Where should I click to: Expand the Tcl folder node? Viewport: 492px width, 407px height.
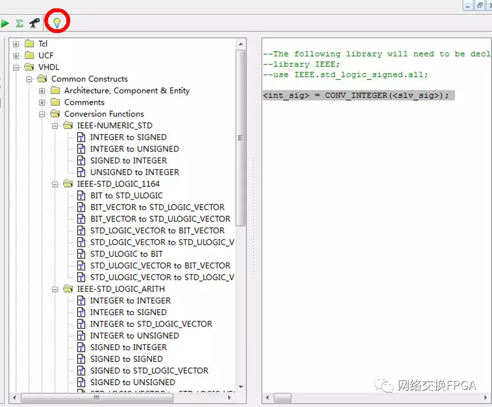[16, 44]
